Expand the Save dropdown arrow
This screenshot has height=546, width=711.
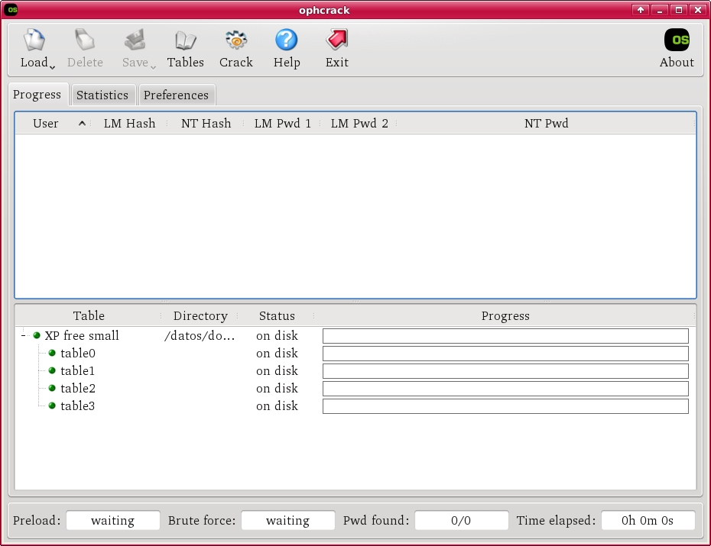(x=153, y=67)
